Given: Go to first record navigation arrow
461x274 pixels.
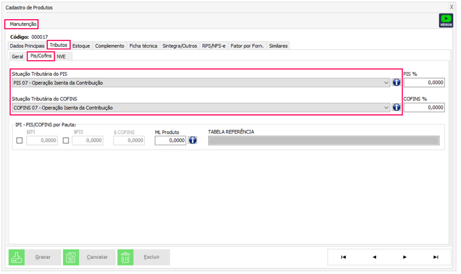Looking at the screenshot, I should pos(343,257).
